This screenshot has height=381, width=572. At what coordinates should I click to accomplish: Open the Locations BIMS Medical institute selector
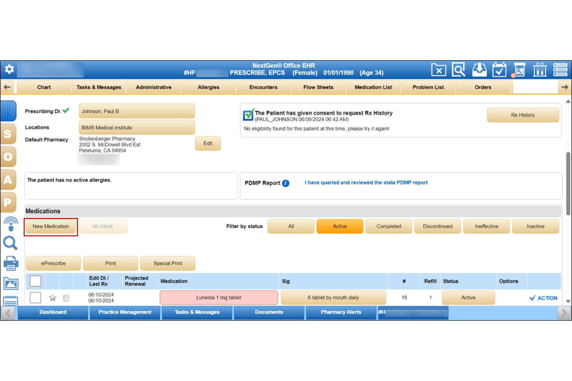137,127
